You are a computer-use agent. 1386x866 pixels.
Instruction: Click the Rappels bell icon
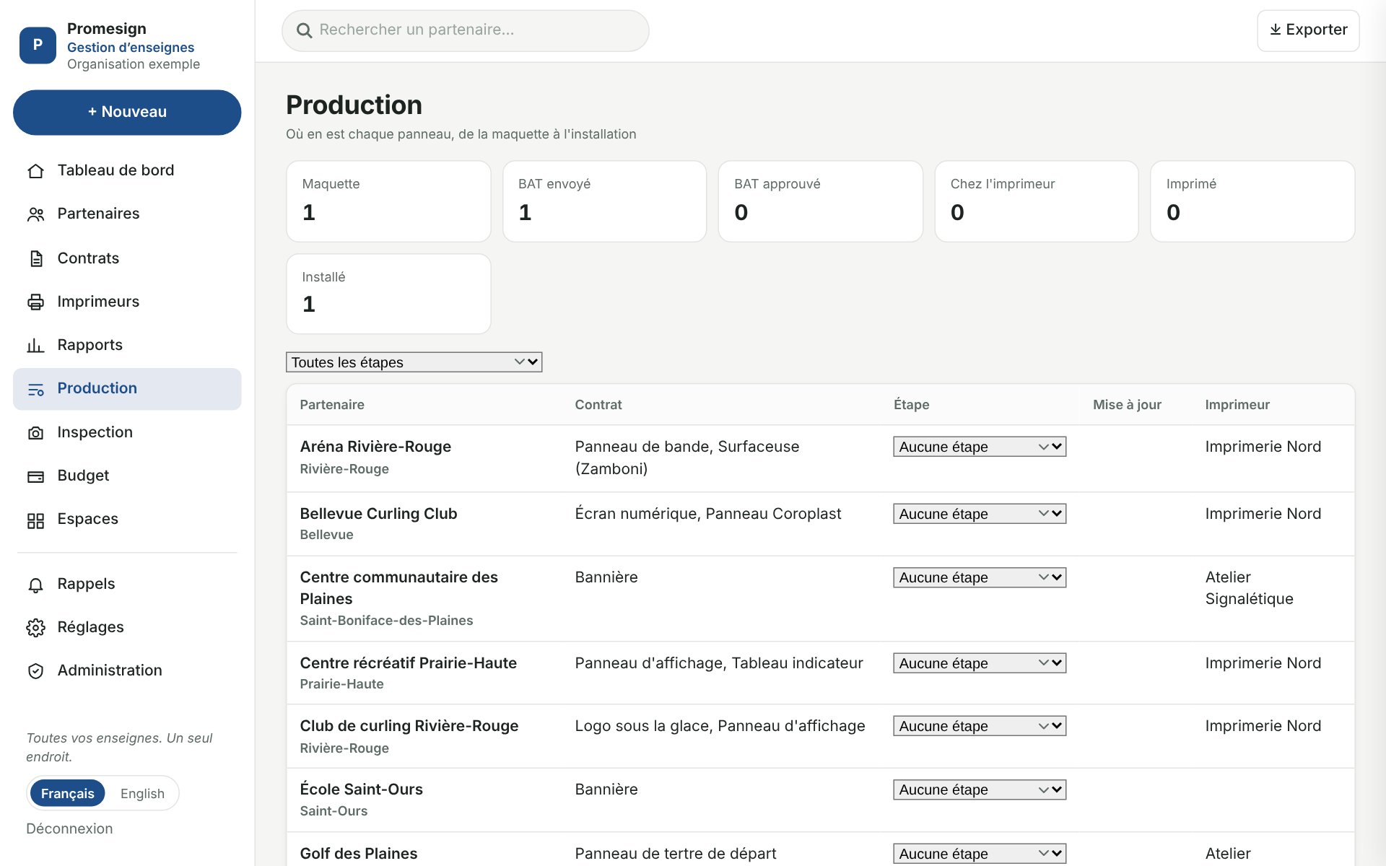tap(35, 585)
